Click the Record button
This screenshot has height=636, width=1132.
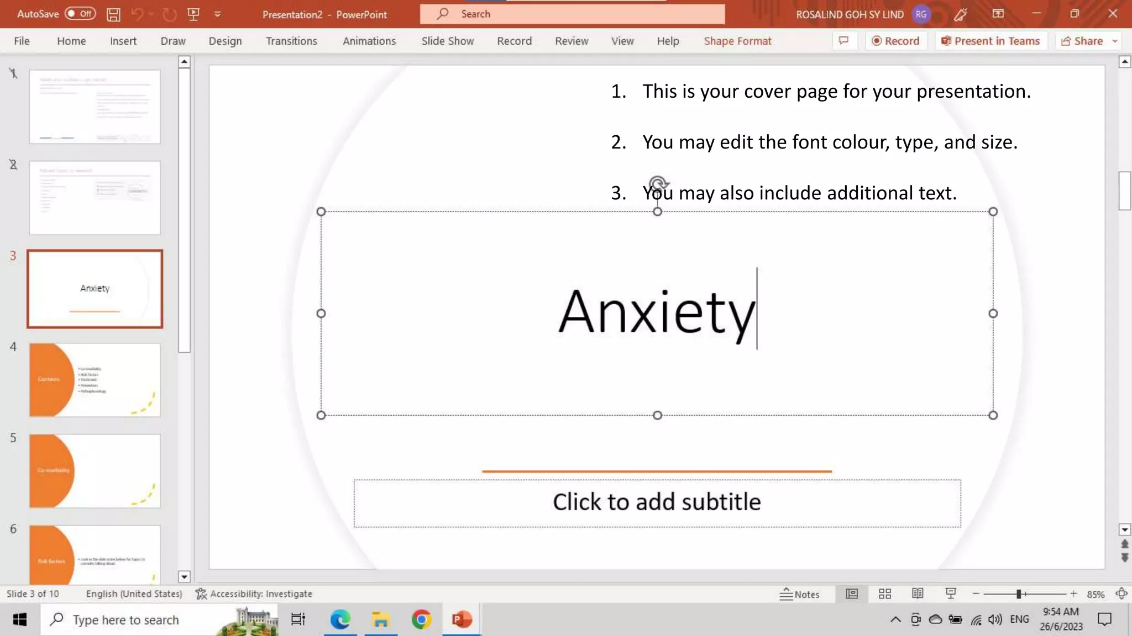click(x=895, y=41)
